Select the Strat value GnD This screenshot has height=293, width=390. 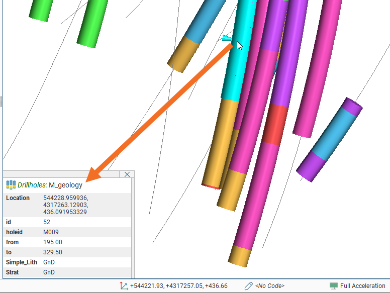tap(49, 272)
